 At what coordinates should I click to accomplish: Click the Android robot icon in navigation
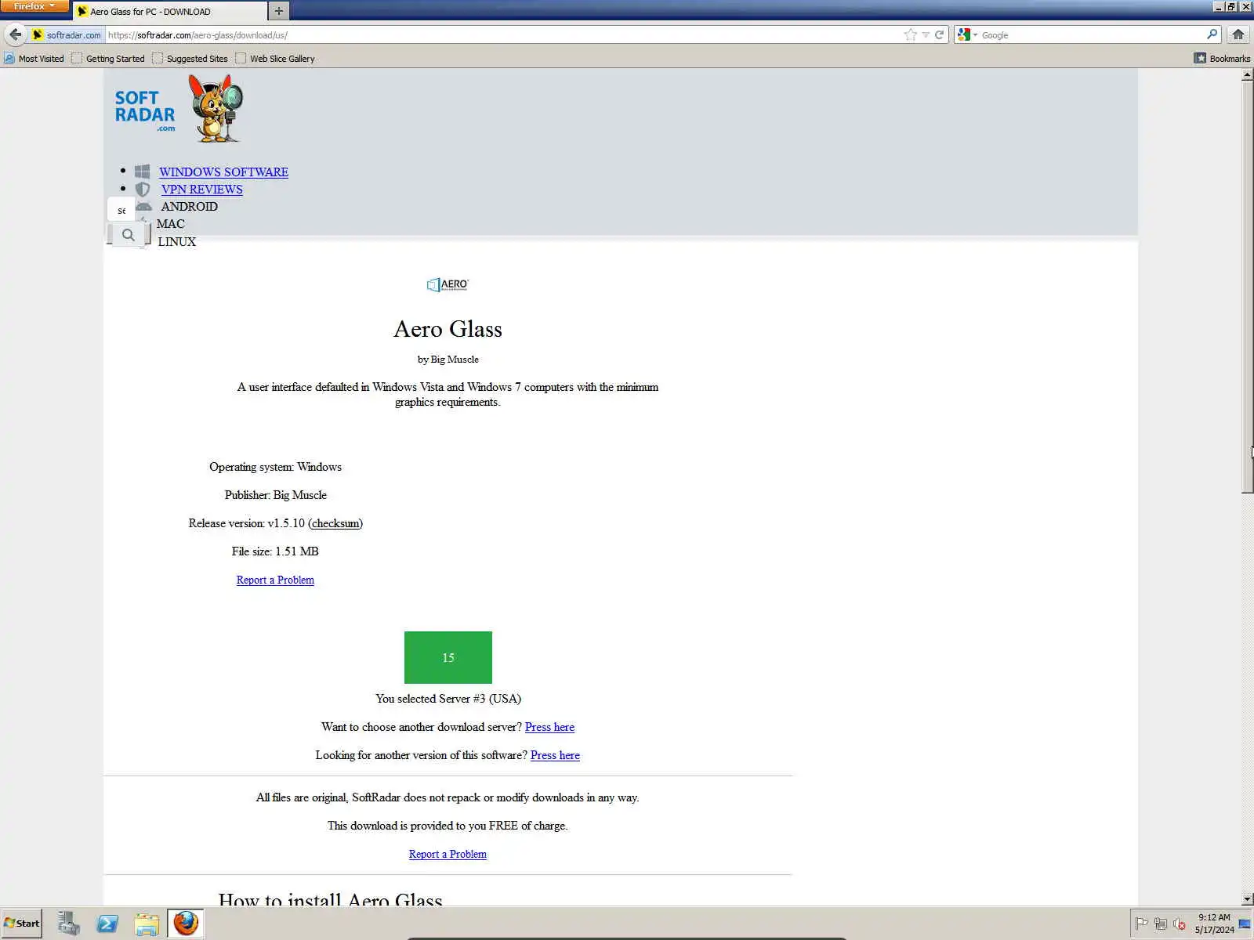[144, 206]
